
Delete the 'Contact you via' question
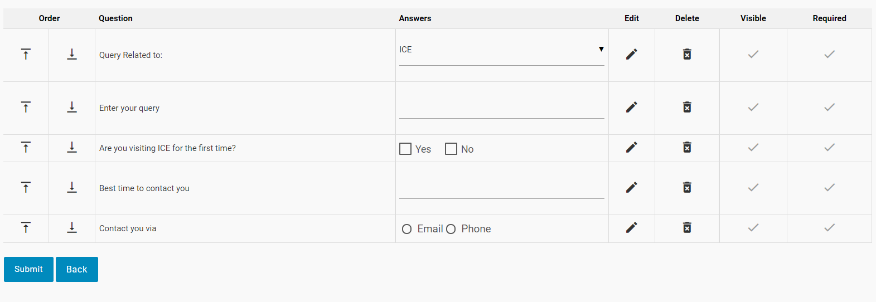pos(687,227)
